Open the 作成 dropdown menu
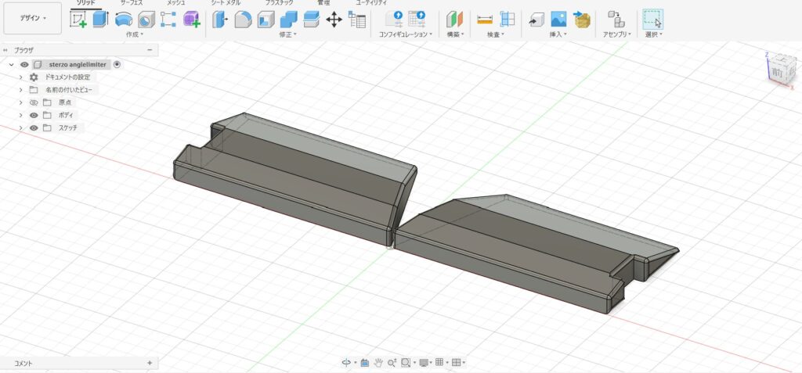 (x=134, y=35)
